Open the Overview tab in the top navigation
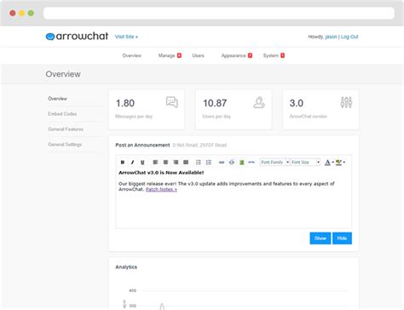This screenshot has width=404, height=310. (131, 55)
